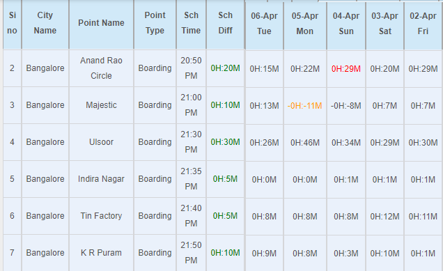The width and height of the screenshot is (443, 271).
Task: Click the 0H:46M value under 05-Apr
Action: (x=305, y=142)
